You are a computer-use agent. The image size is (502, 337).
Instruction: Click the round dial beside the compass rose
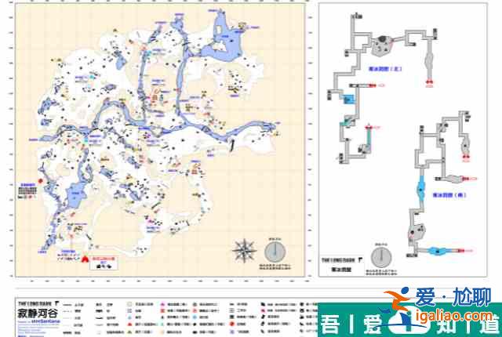(x=275, y=252)
